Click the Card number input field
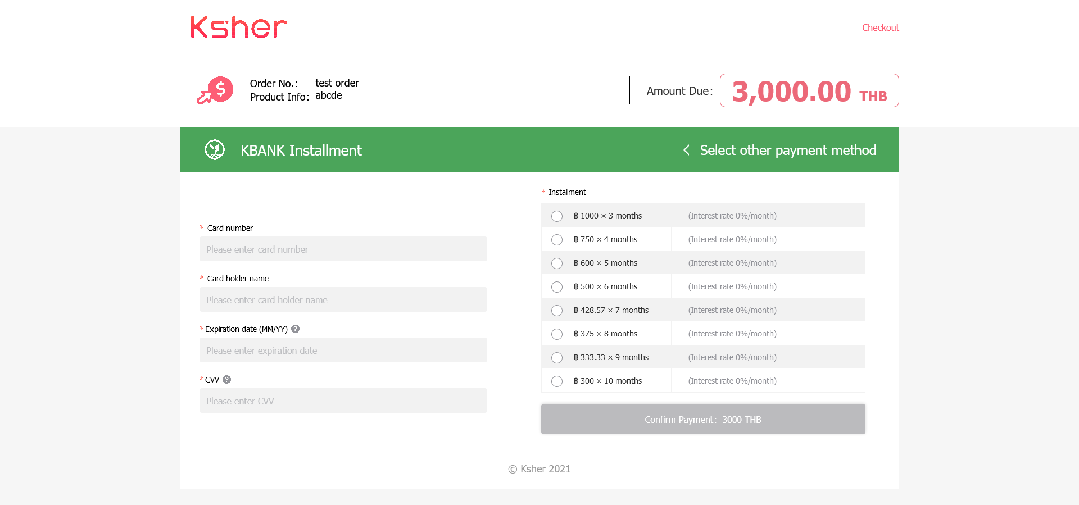The image size is (1079, 505). 343,249
